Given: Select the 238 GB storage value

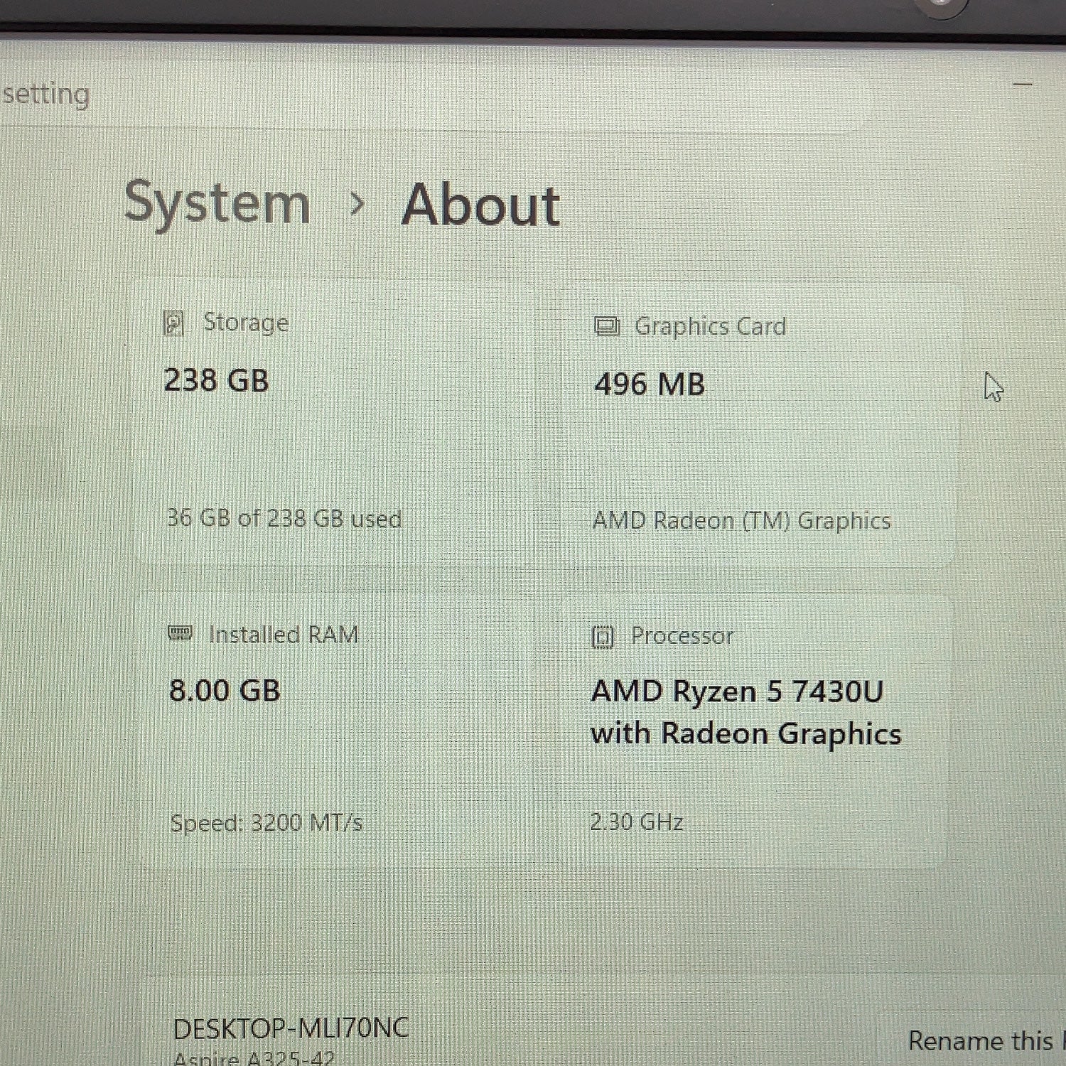Looking at the screenshot, I should (217, 381).
